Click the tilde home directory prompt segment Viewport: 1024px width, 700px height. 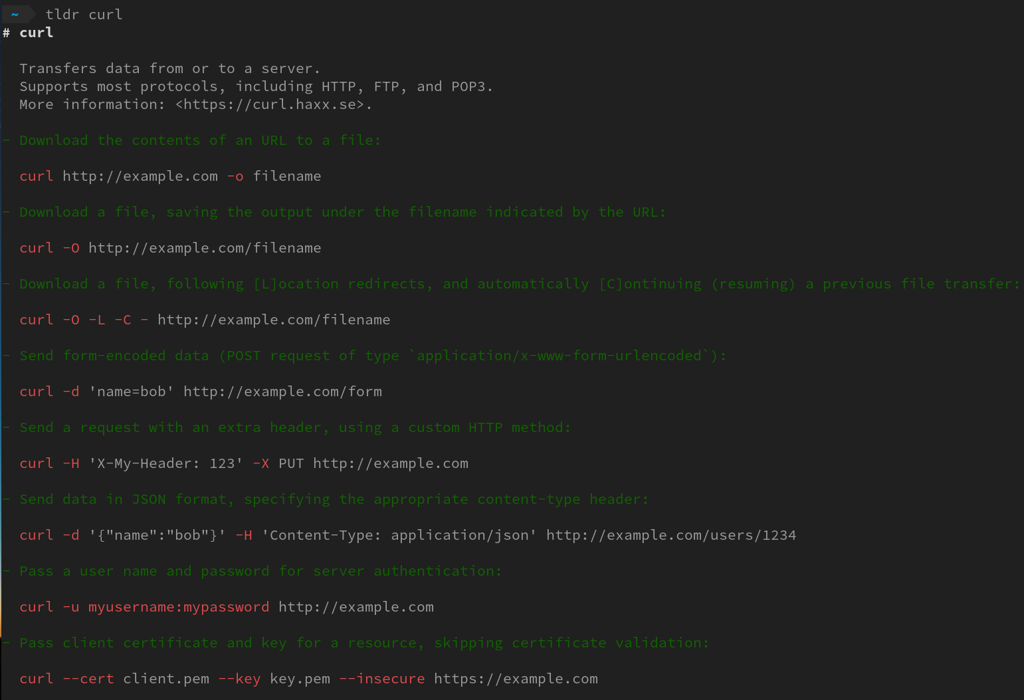15,15
